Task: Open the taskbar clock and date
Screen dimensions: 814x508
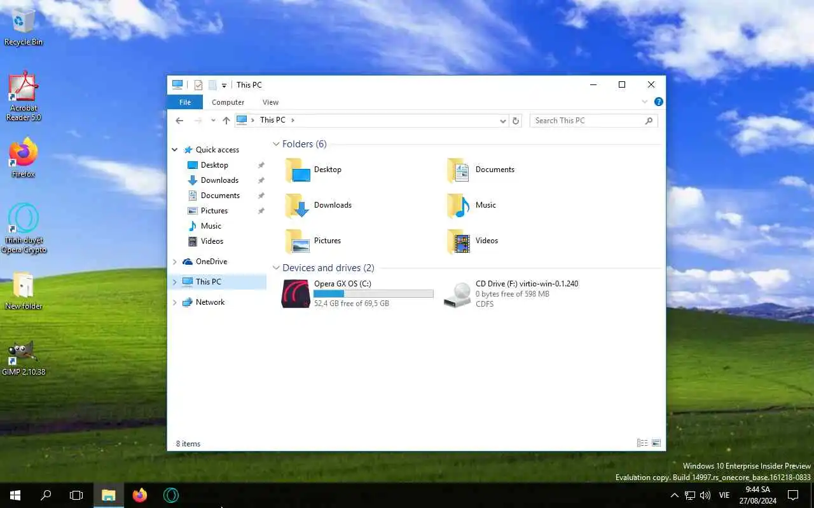Action: [x=757, y=495]
